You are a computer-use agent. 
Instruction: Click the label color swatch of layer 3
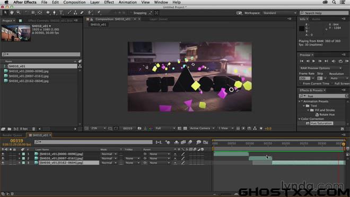(x=23, y=163)
